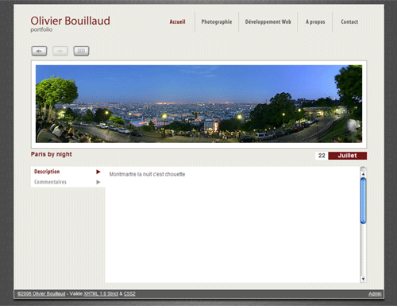Go to the next photo arrow button
This screenshot has width=397, height=306.
click(x=60, y=51)
